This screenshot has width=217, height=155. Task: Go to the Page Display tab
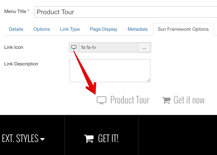coord(104,29)
